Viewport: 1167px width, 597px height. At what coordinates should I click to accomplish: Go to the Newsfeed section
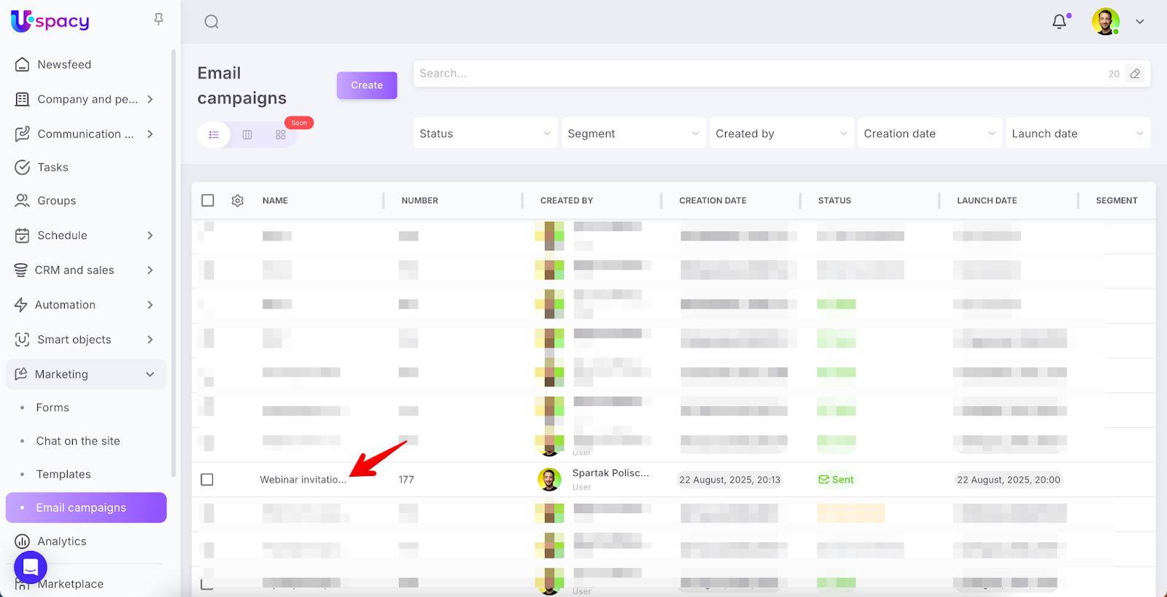coord(64,64)
